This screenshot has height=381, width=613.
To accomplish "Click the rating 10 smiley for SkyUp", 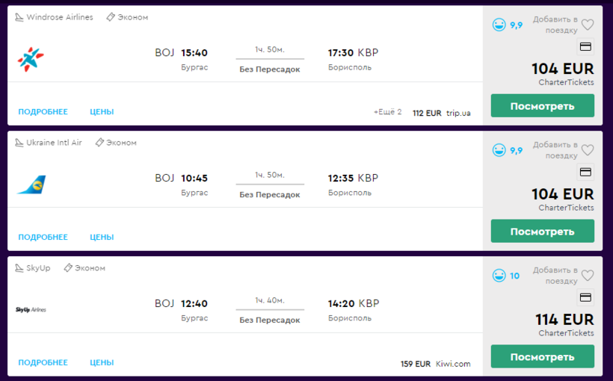I will (x=499, y=276).
